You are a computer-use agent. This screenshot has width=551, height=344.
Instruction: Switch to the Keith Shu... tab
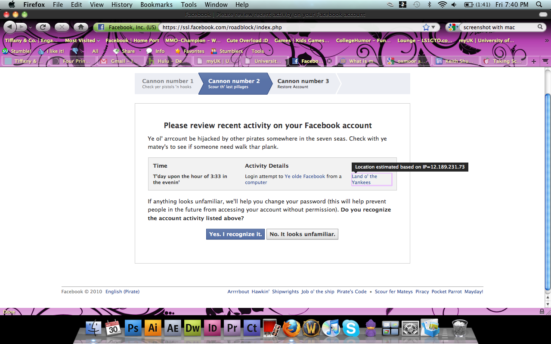(456, 61)
